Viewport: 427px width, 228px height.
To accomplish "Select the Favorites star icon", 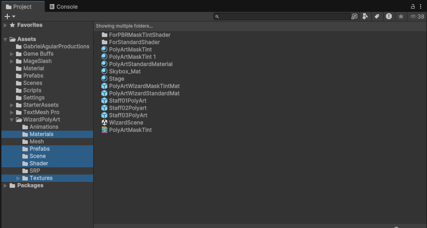I will tap(12, 25).
